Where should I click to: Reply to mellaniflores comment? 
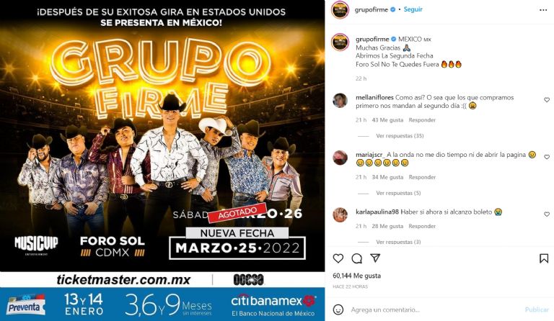click(x=422, y=120)
